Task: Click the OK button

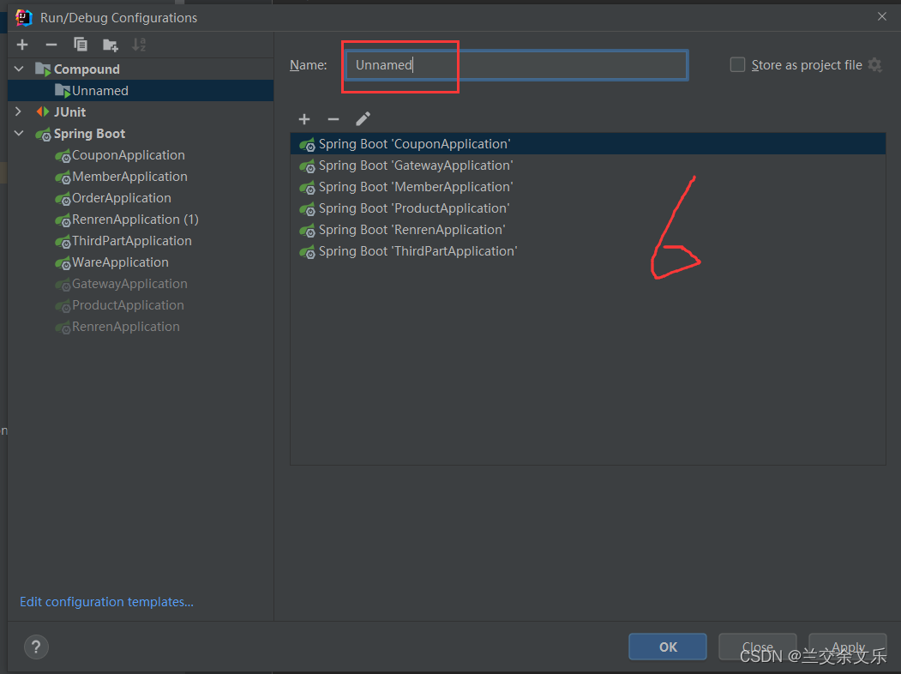Action: [668, 647]
